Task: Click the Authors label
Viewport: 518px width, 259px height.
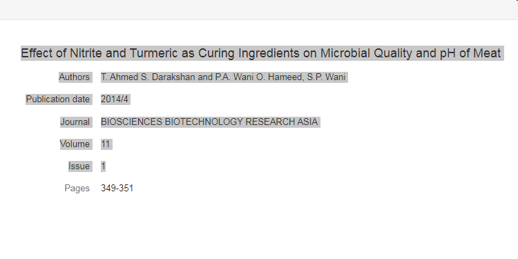Action: coord(74,77)
